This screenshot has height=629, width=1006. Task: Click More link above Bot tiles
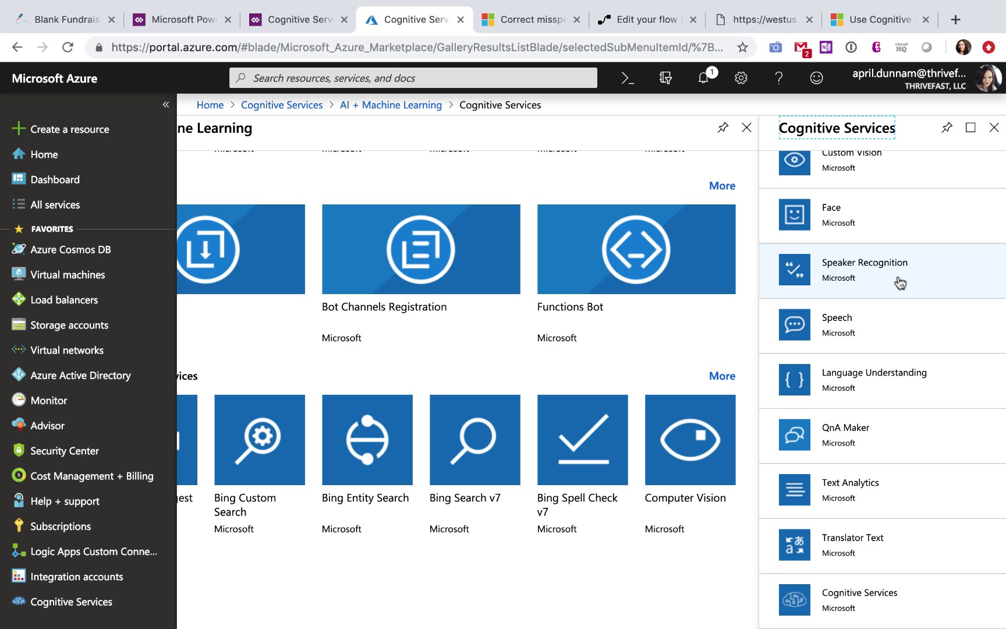click(722, 186)
